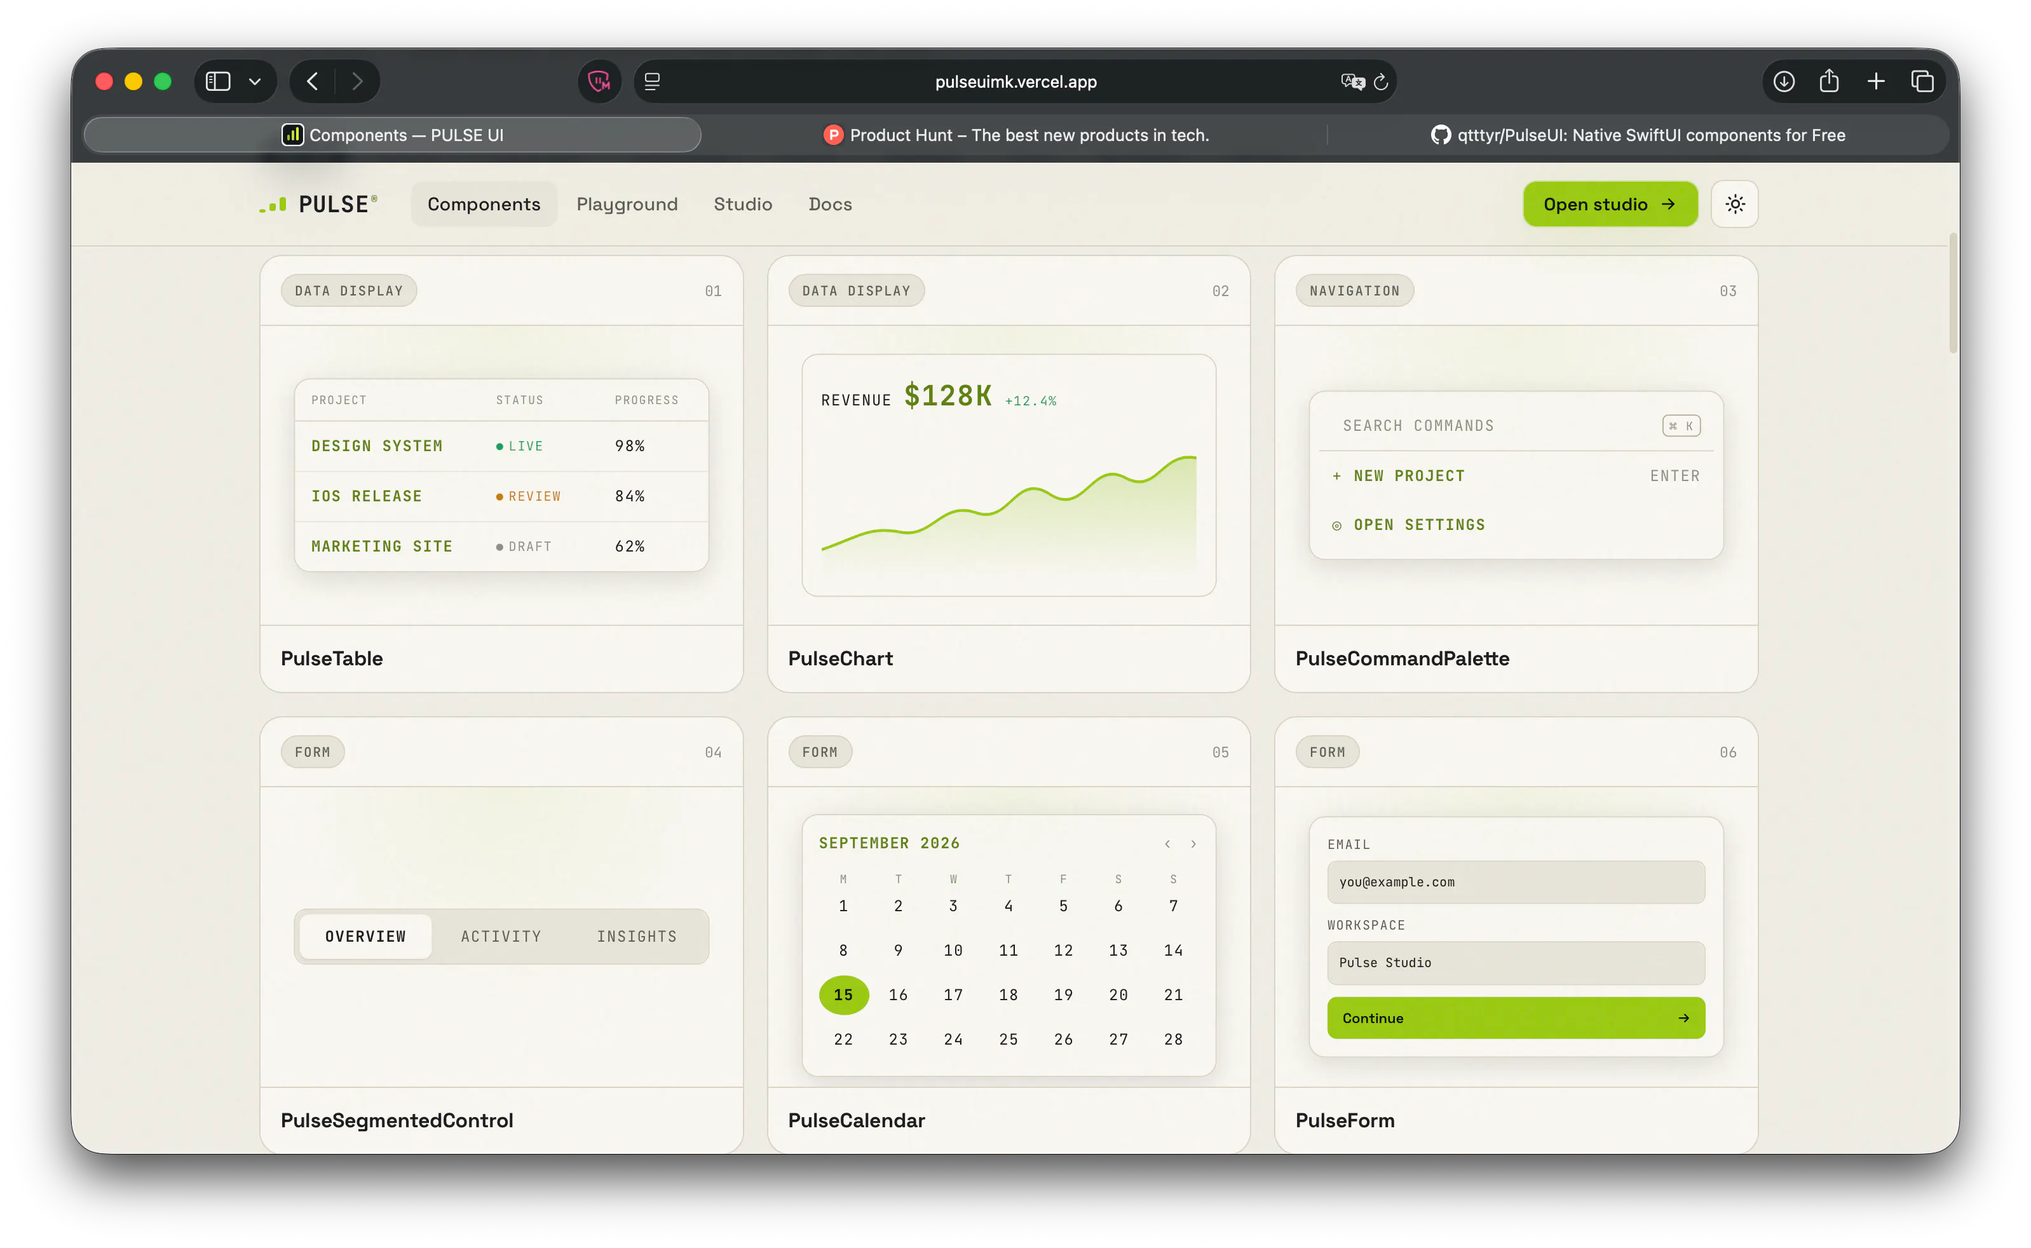Select September 10 in the calendar

pyautogui.click(x=953, y=950)
